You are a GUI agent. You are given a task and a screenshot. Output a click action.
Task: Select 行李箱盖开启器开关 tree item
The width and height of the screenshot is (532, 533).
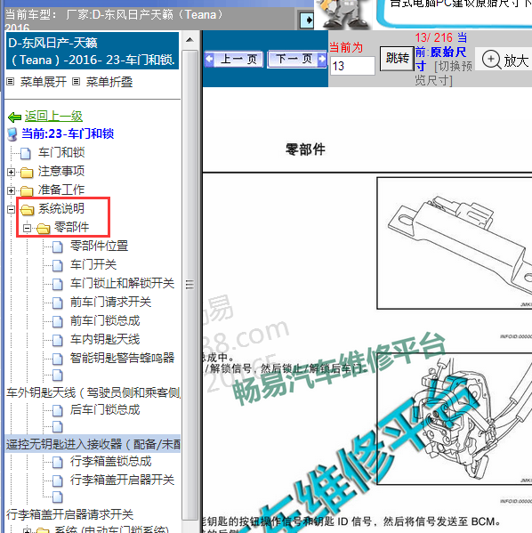coord(122,480)
